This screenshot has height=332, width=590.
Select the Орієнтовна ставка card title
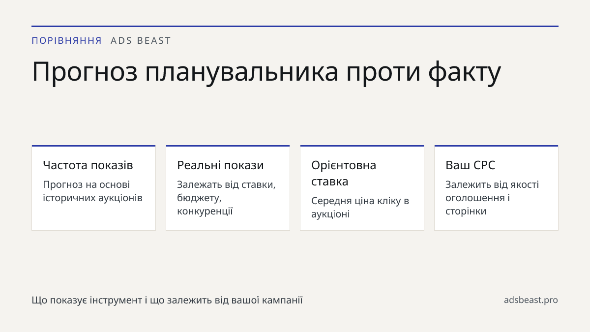344,173
